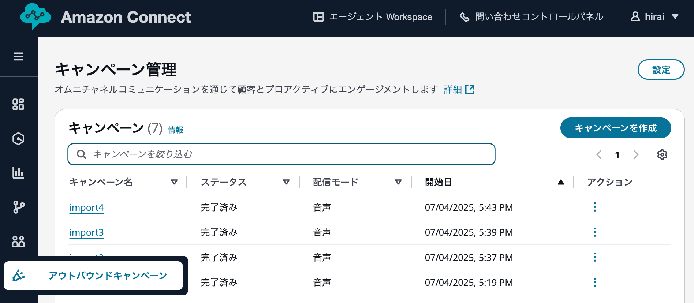Open actions menu for 5:37 PM campaign
This screenshot has height=303, width=694.
(x=595, y=257)
